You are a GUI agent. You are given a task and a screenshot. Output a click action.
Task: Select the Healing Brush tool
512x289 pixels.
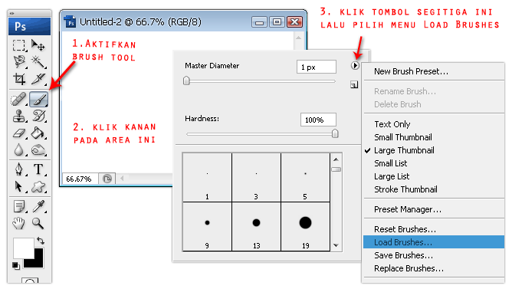(x=19, y=100)
